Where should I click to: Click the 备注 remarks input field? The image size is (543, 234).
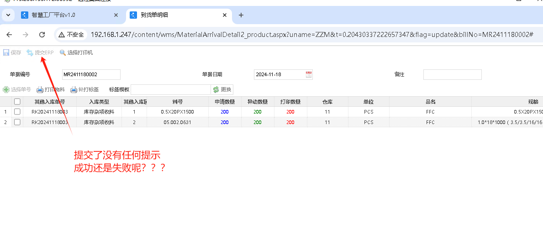pos(452,74)
